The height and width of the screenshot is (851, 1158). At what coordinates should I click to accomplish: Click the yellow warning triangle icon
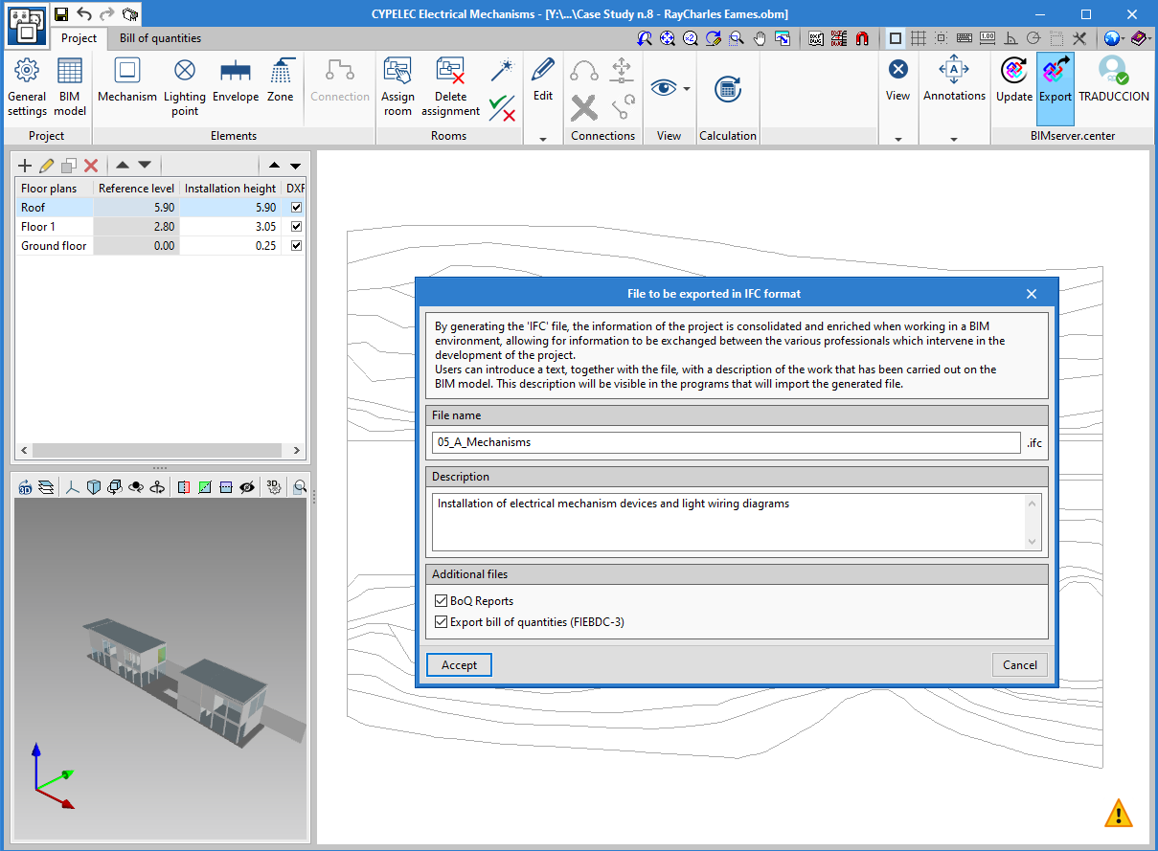coord(1118,814)
